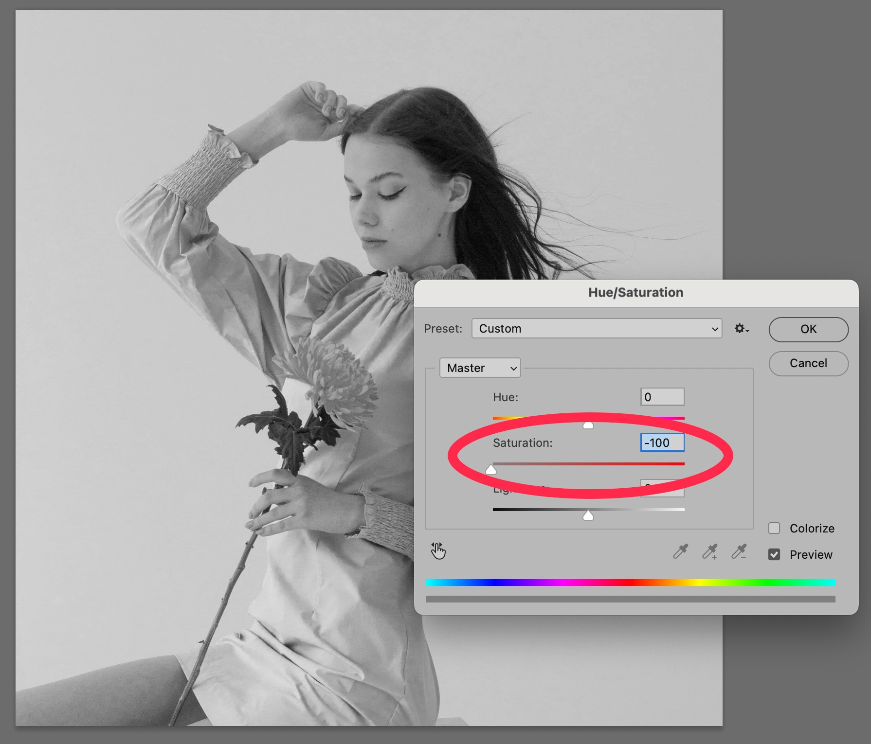Open the preset options gear menu

click(741, 329)
